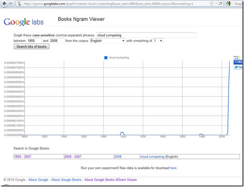Open the Google labs logo
Screen dimensions: 244x187
(x=23, y=22)
